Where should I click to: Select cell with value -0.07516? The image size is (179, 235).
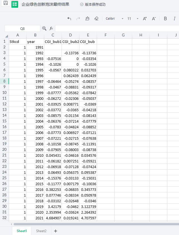(53, 59)
